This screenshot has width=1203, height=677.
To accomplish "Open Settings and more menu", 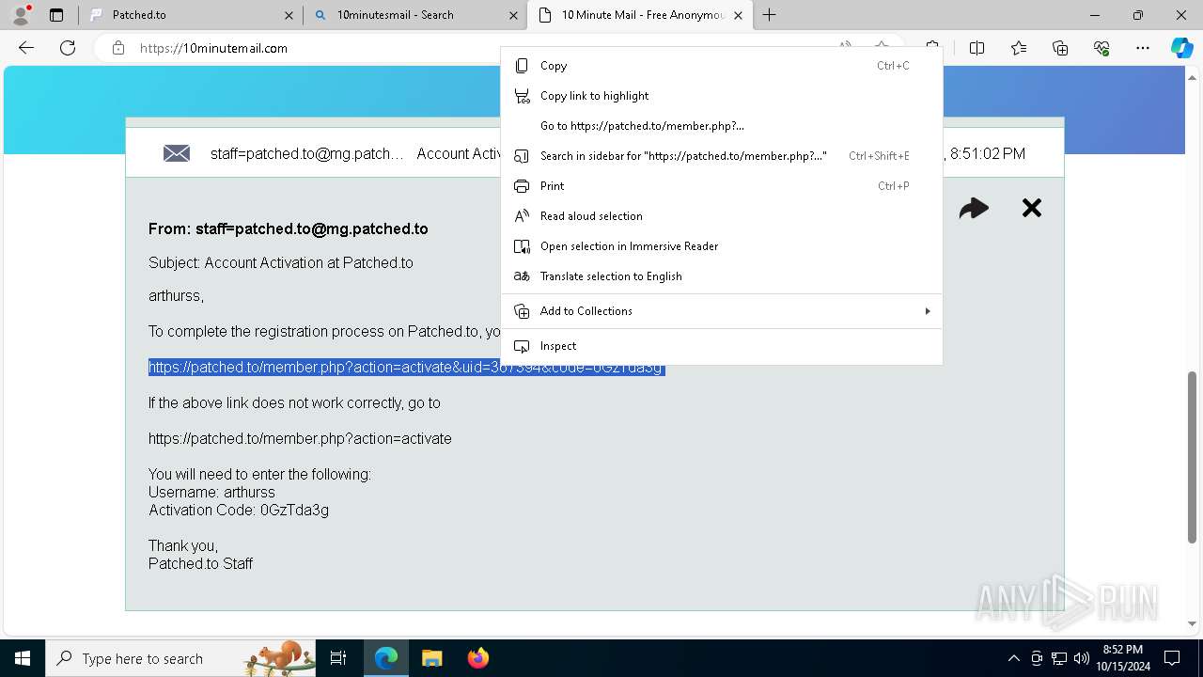I will (x=1143, y=48).
